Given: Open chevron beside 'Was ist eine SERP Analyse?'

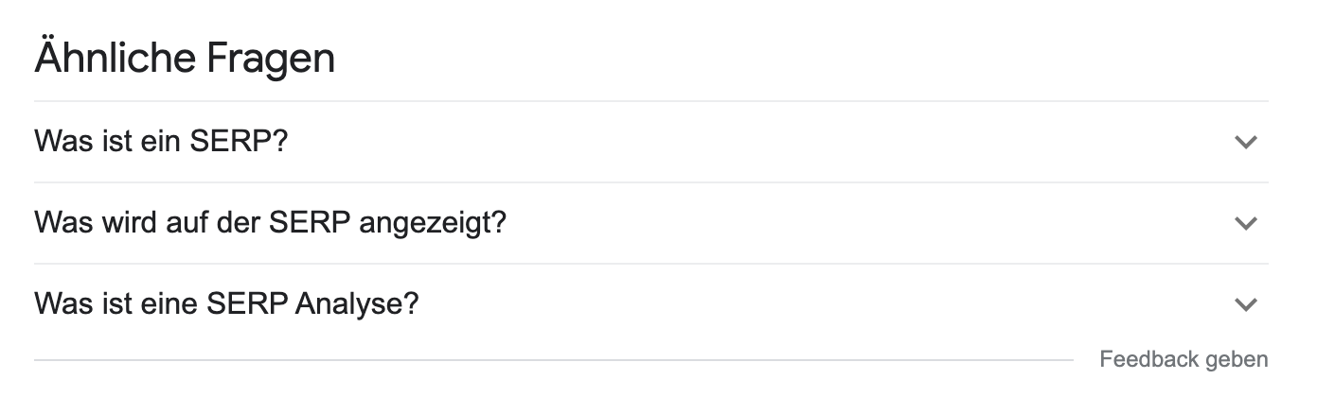Looking at the screenshot, I should click(1245, 305).
